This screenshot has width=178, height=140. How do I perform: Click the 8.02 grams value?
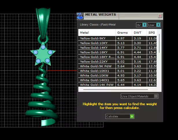[x=121, y=62]
